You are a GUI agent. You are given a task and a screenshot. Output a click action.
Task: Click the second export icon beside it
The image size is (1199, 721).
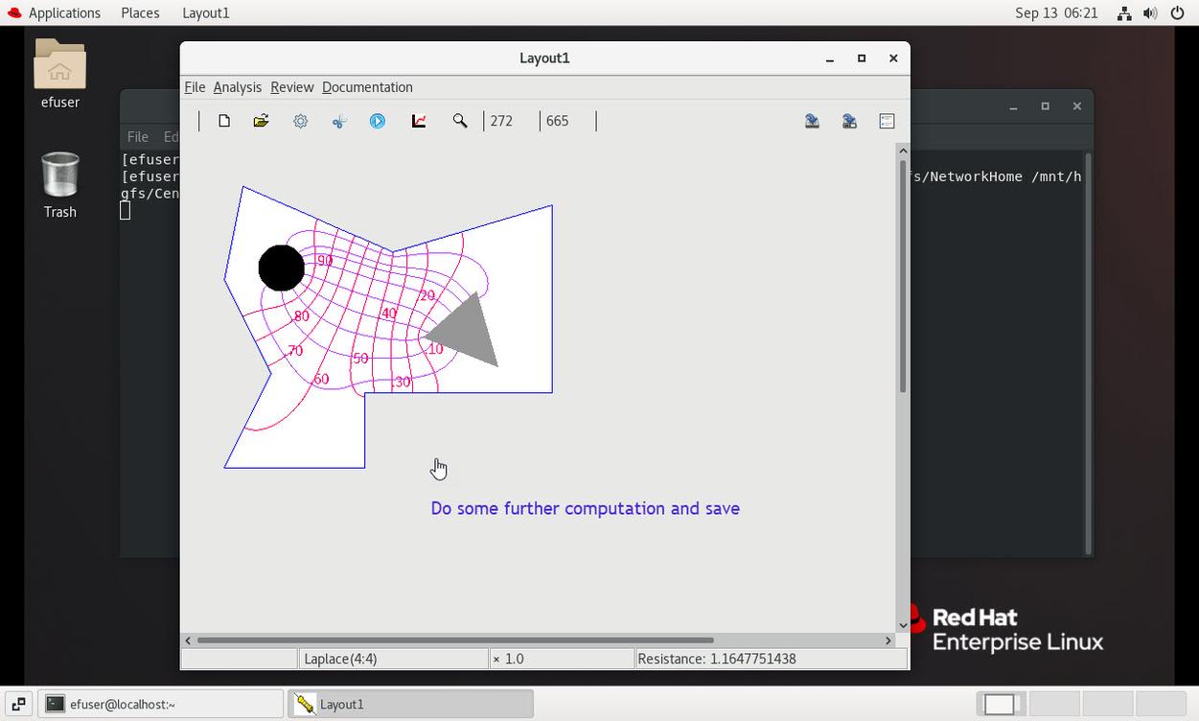click(849, 121)
